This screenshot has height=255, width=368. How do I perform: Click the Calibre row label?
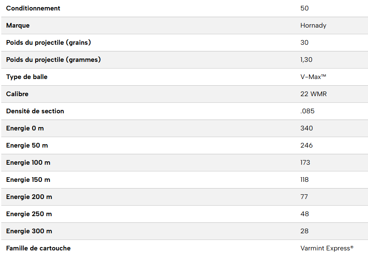pyautogui.click(x=17, y=94)
